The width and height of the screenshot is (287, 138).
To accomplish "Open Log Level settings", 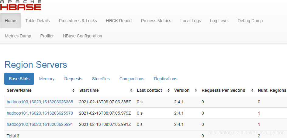I will click(x=219, y=21).
